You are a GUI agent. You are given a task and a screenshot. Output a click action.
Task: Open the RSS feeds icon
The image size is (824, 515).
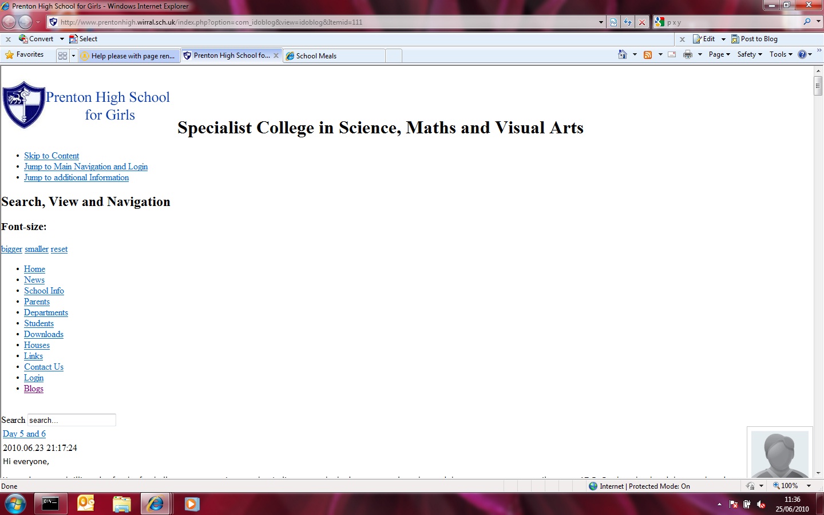(x=648, y=54)
